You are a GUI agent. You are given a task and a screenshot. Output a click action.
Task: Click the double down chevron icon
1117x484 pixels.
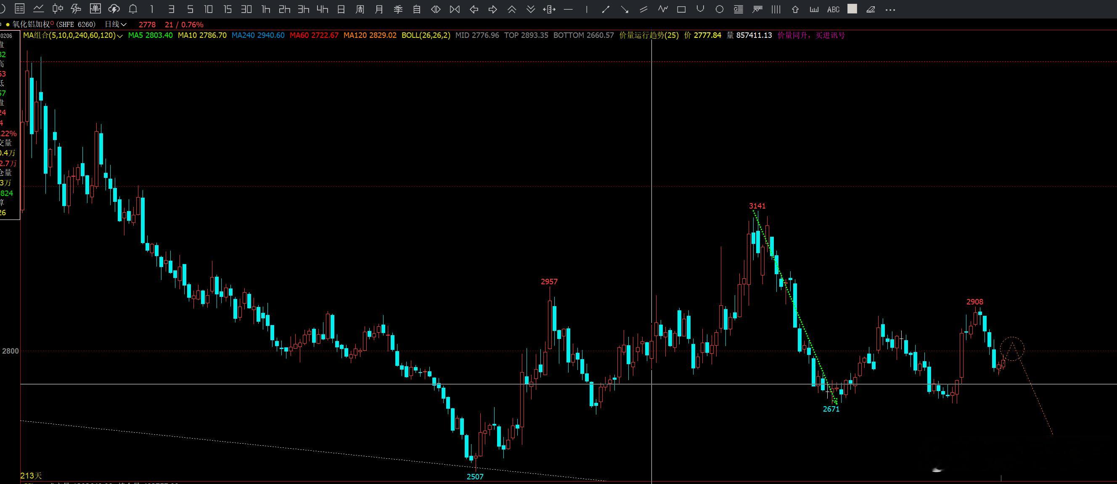pyautogui.click(x=531, y=9)
